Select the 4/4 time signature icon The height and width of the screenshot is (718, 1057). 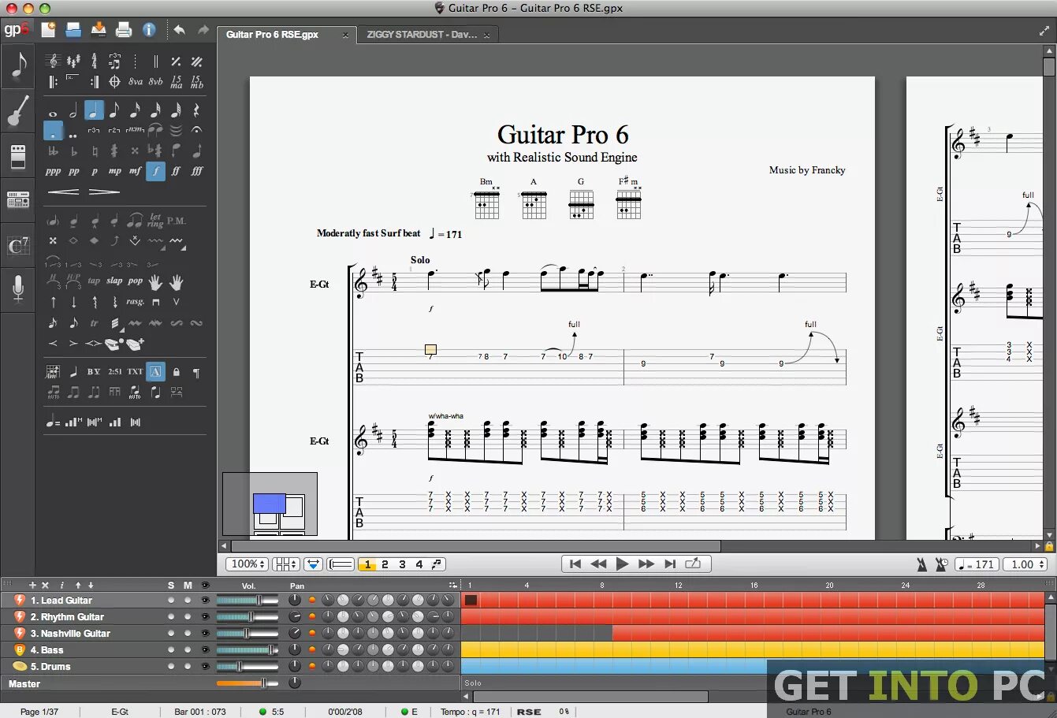pyautogui.click(x=94, y=61)
